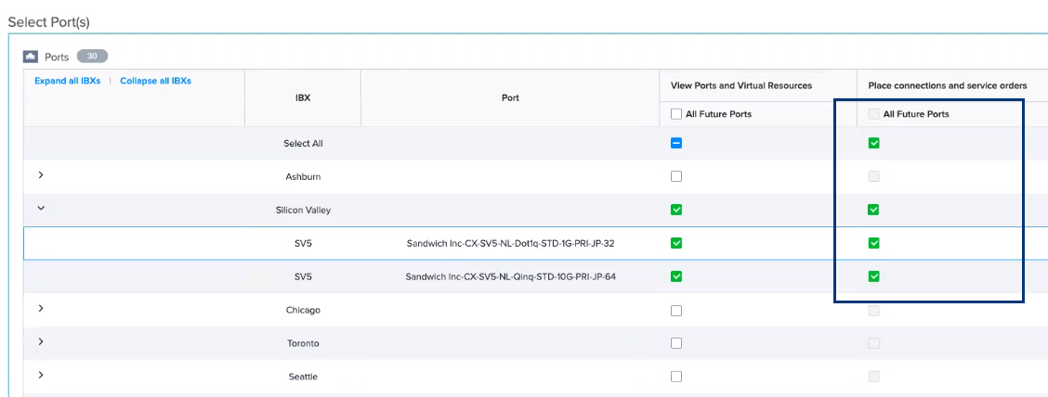
Task: Uncheck View Ports for Qinq-STD-10G port
Action: pyautogui.click(x=676, y=276)
